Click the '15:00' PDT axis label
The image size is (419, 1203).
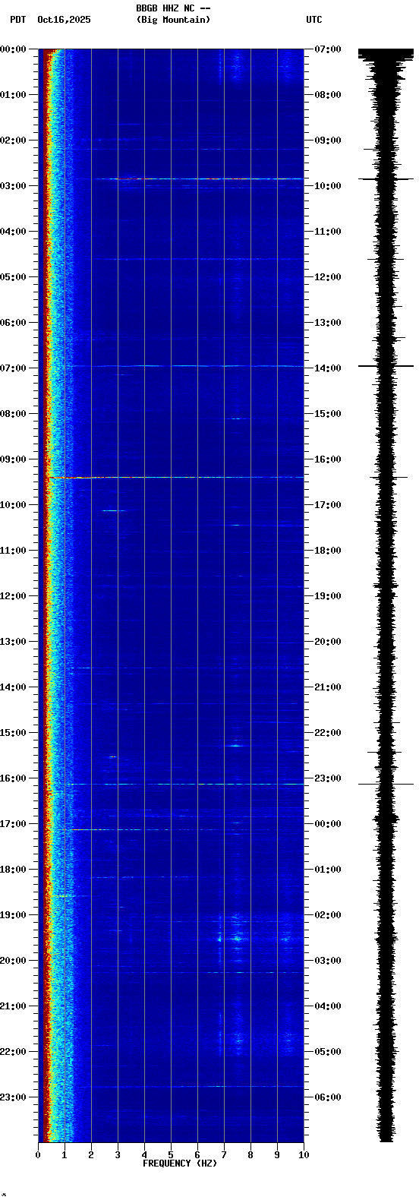tap(14, 733)
